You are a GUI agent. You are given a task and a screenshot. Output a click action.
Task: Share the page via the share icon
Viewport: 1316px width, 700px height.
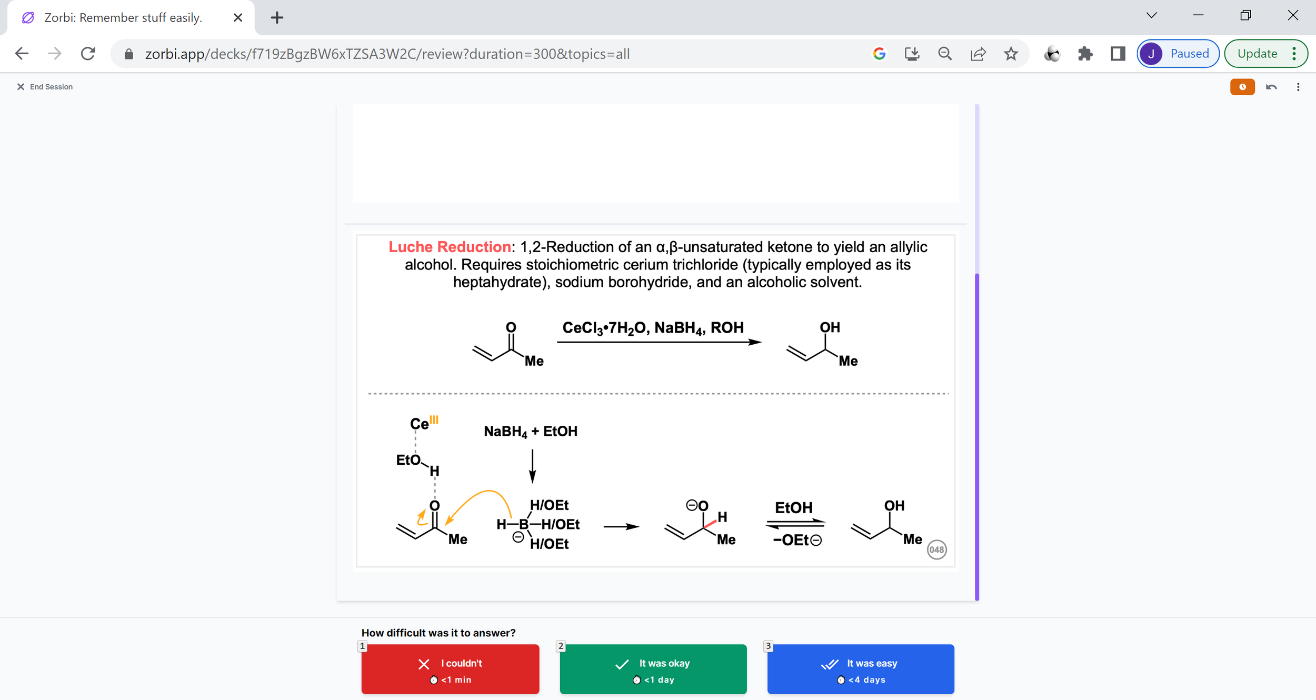tap(978, 53)
